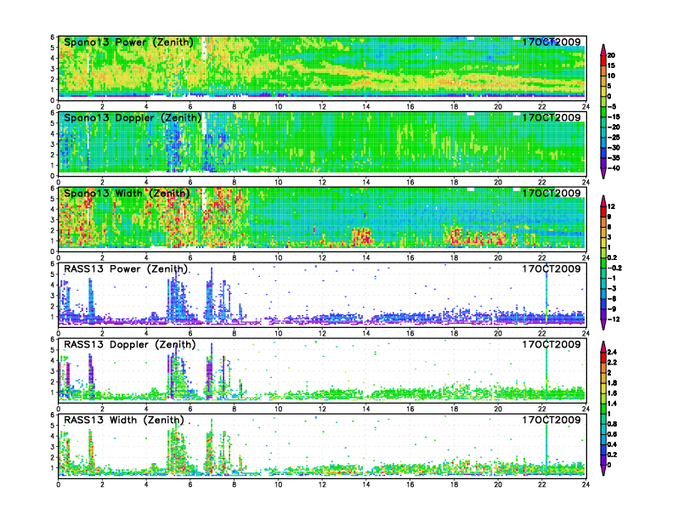Click hour 18 tick below the Spano13 Width panel
The width and height of the screenshot is (673, 520).
[454, 257]
